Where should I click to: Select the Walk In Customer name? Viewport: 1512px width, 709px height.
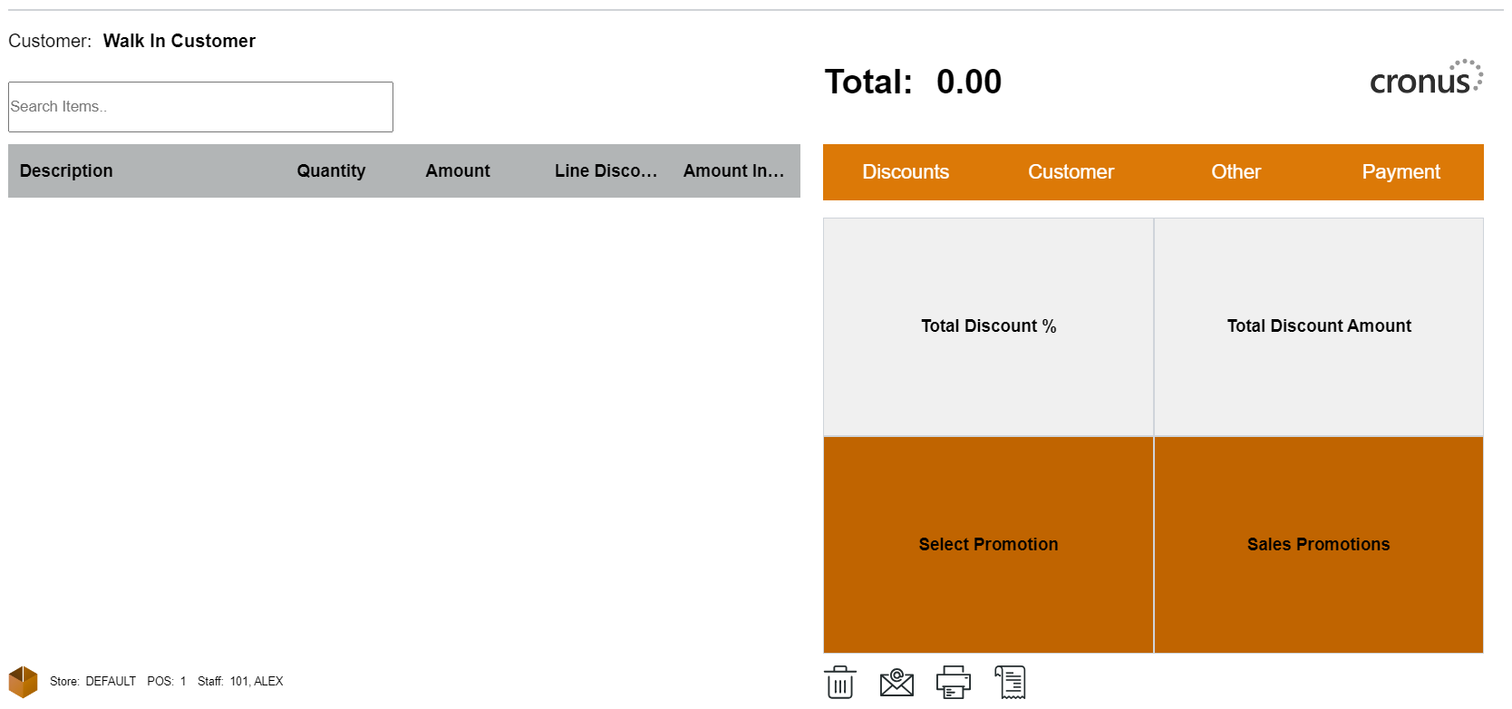[179, 41]
